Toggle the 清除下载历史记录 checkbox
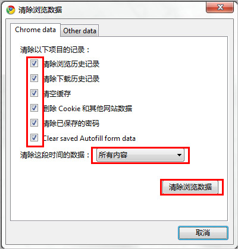The height and width of the screenshot is (249, 238). click(x=34, y=78)
